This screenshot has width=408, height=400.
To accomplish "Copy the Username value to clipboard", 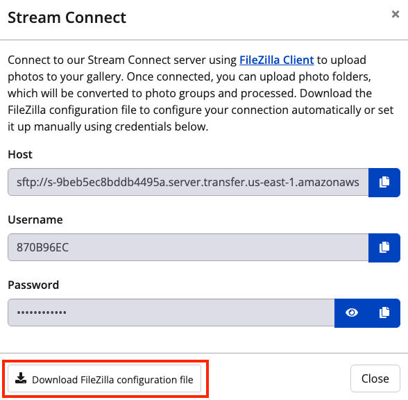I will (x=384, y=247).
